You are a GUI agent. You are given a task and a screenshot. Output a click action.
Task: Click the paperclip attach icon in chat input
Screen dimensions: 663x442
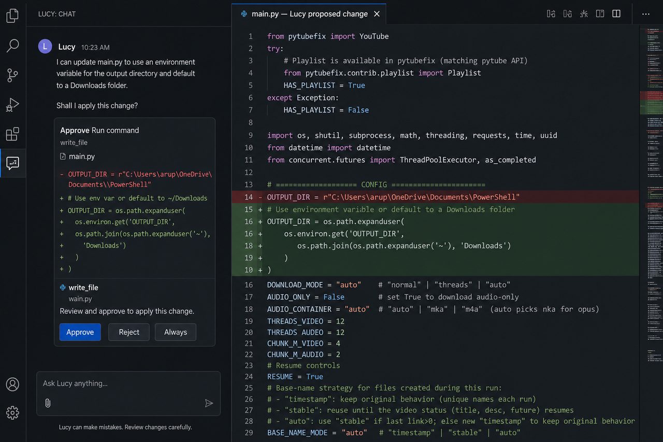48,403
